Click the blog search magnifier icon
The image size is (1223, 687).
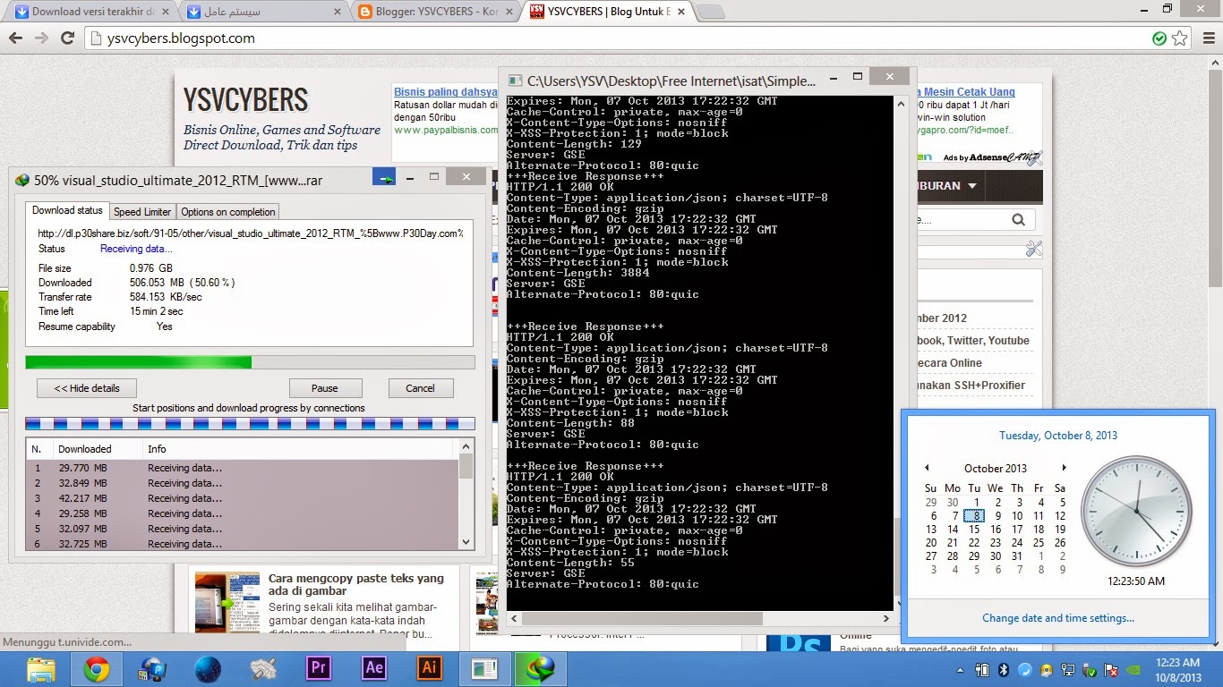1018,219
